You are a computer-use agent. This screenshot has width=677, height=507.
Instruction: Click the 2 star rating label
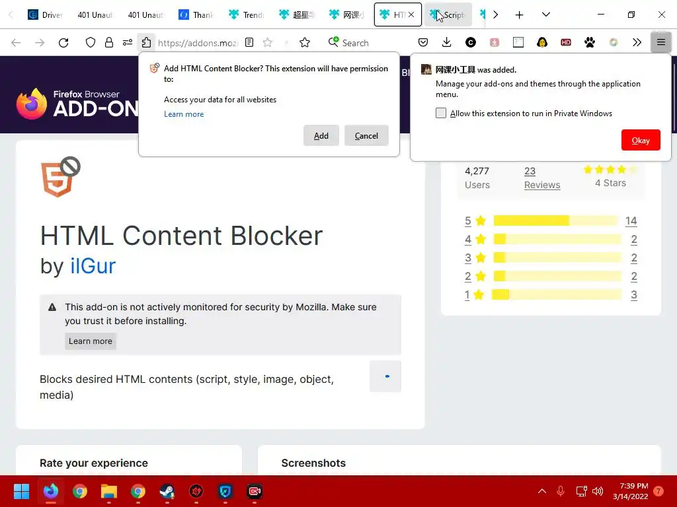(475, 277)
